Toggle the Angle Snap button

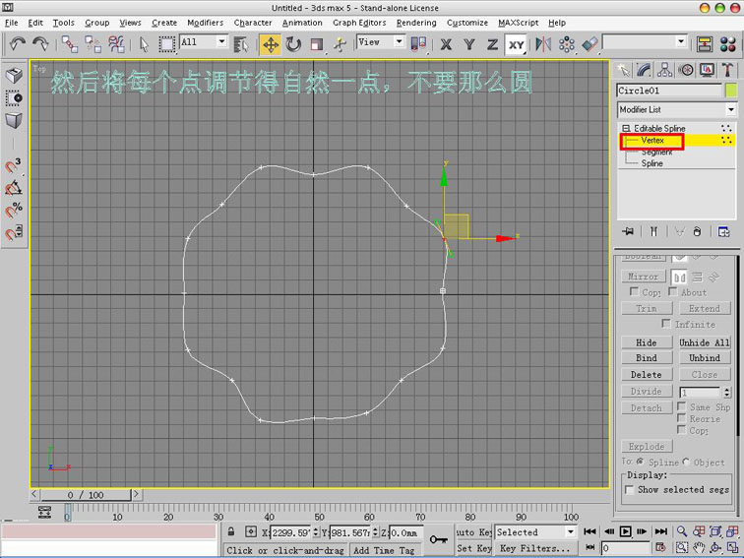pyautogui.click(x=13, y=188)
